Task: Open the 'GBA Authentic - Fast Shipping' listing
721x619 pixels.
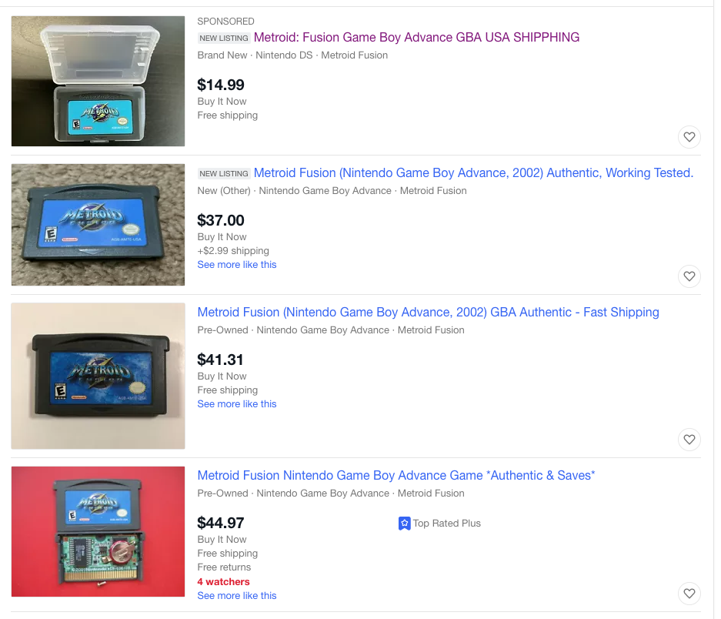Action: click(428, 312)
